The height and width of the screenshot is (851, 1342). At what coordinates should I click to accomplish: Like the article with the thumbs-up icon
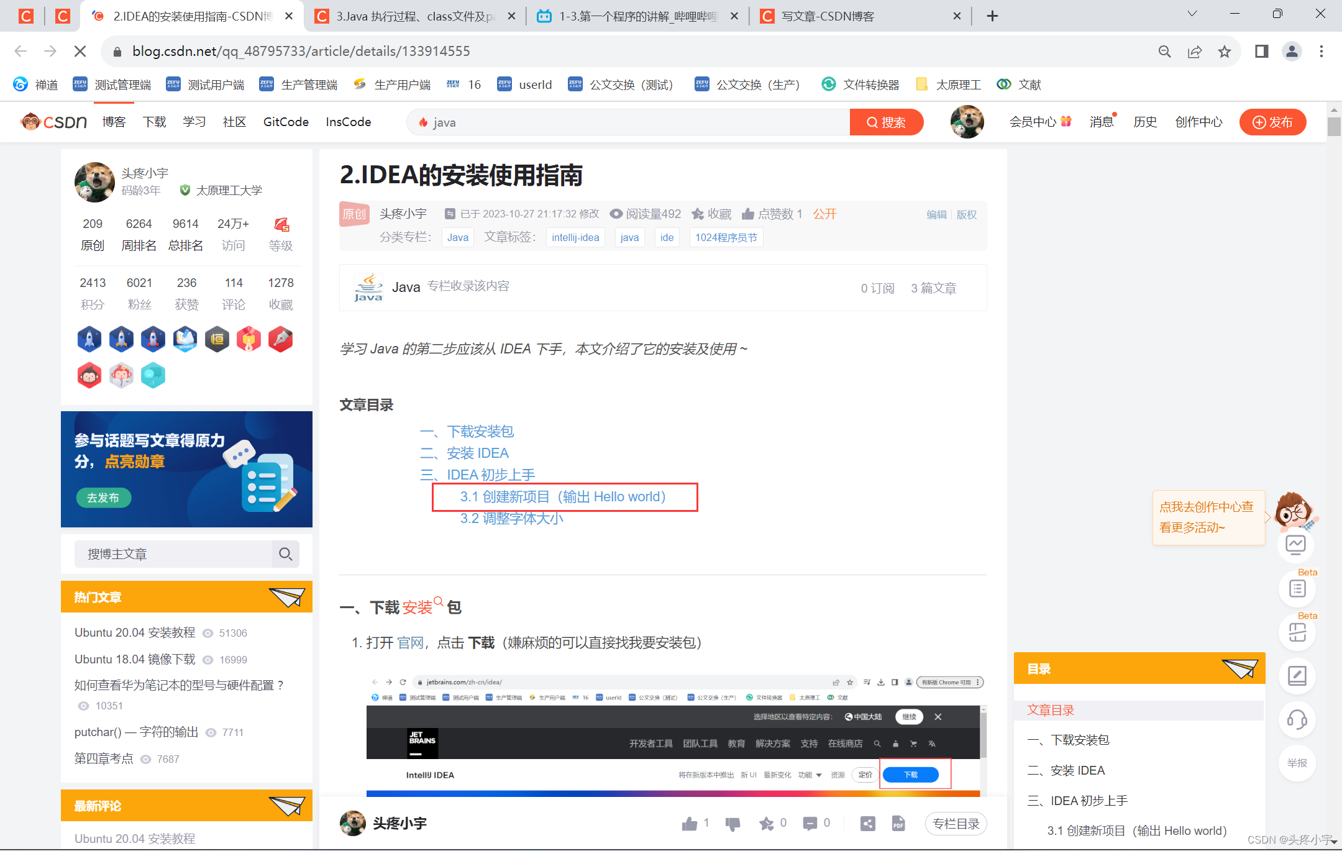(x=689, y=823)
